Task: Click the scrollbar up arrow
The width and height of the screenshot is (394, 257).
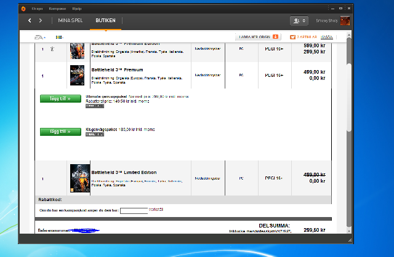Action: tap(349, 34)
